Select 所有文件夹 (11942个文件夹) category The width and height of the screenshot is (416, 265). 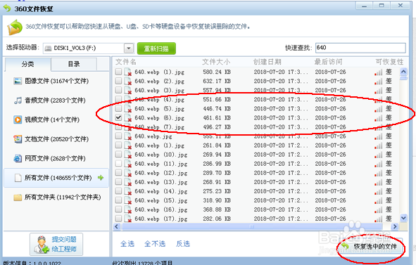(x=56, y=198)
